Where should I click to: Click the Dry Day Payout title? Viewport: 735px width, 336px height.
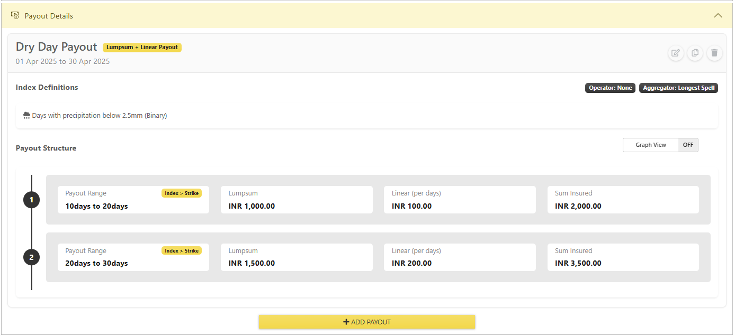coord(57,47)
